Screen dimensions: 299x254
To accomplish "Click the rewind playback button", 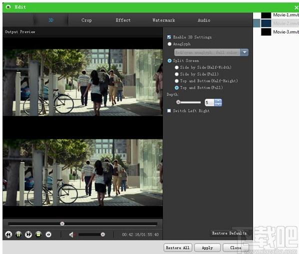I will (8, 234).
